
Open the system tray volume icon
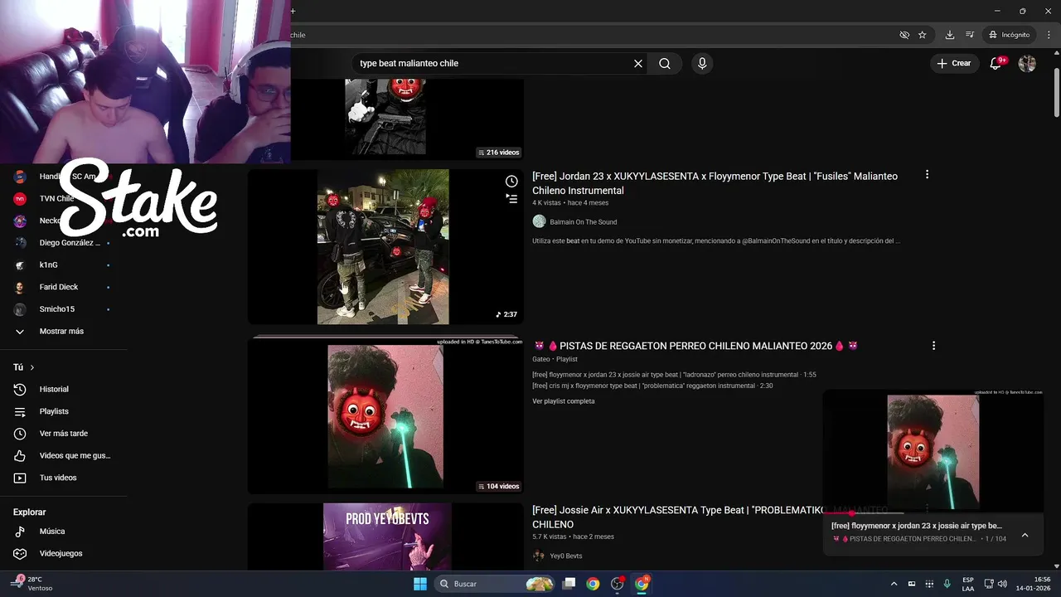(1002, 584)
